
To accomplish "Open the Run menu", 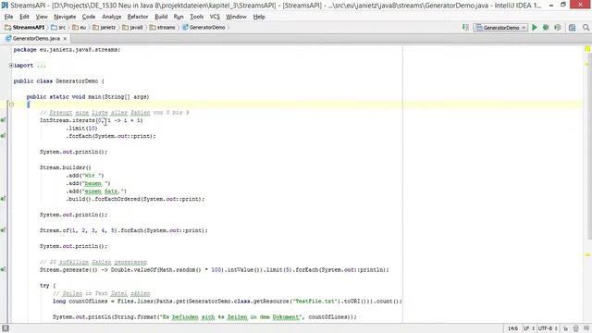I will (x=179, y=17).
